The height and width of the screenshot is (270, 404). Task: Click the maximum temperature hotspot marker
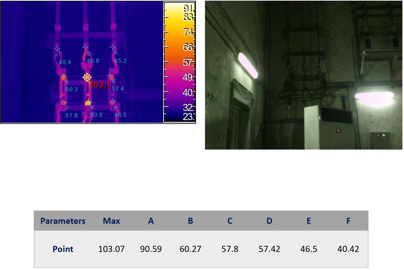[87, 77]
